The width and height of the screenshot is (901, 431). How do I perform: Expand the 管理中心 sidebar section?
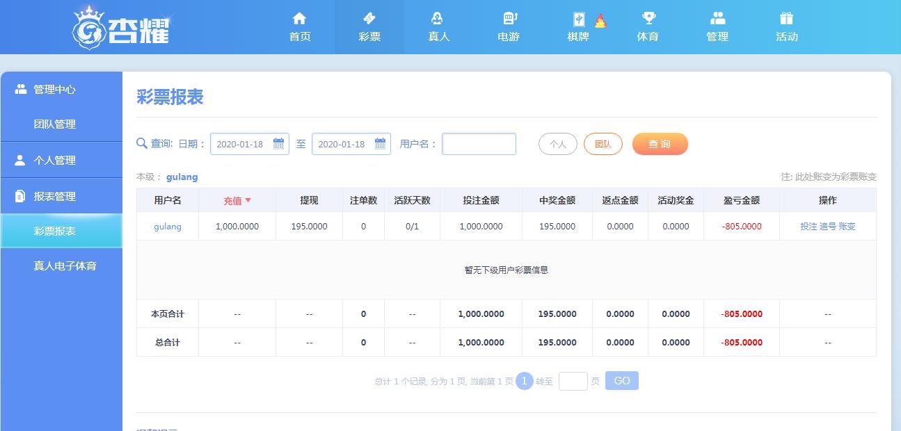61,89
